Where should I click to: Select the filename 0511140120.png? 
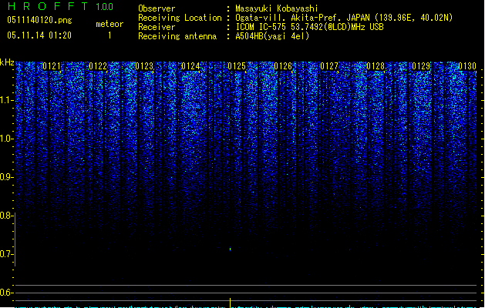[x=39, y=20]
